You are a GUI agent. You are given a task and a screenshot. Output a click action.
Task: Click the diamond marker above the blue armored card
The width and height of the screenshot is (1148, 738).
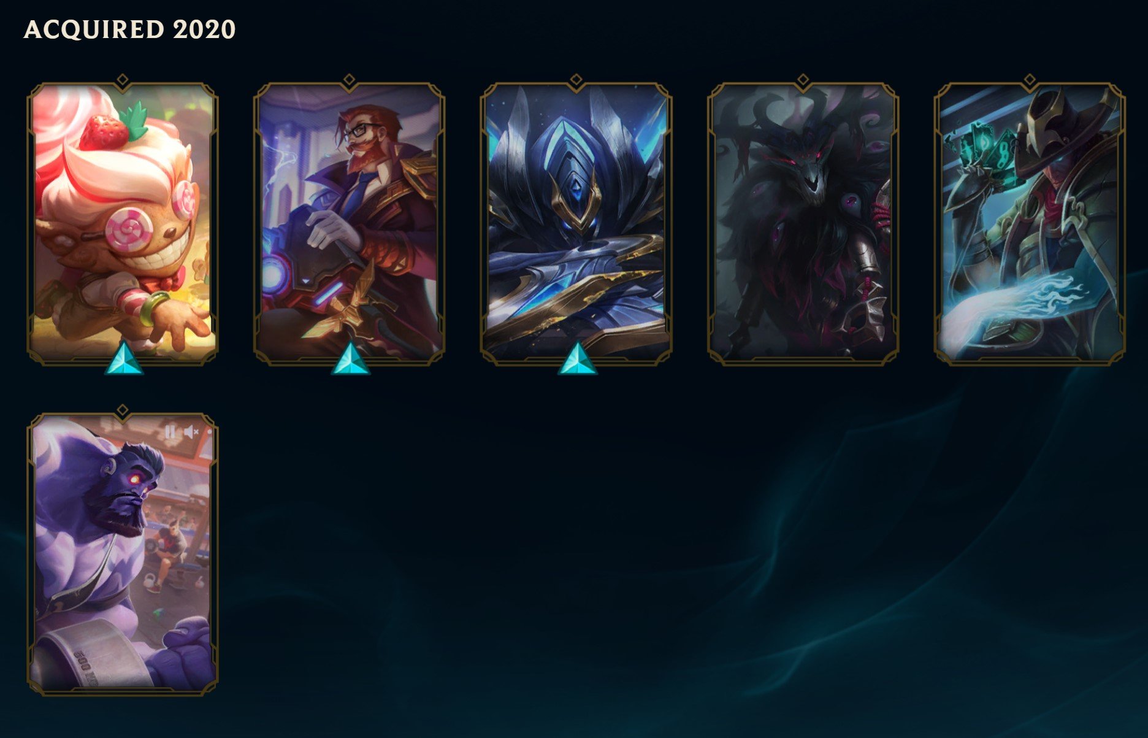pyautogui.click(x=576, y=80)
